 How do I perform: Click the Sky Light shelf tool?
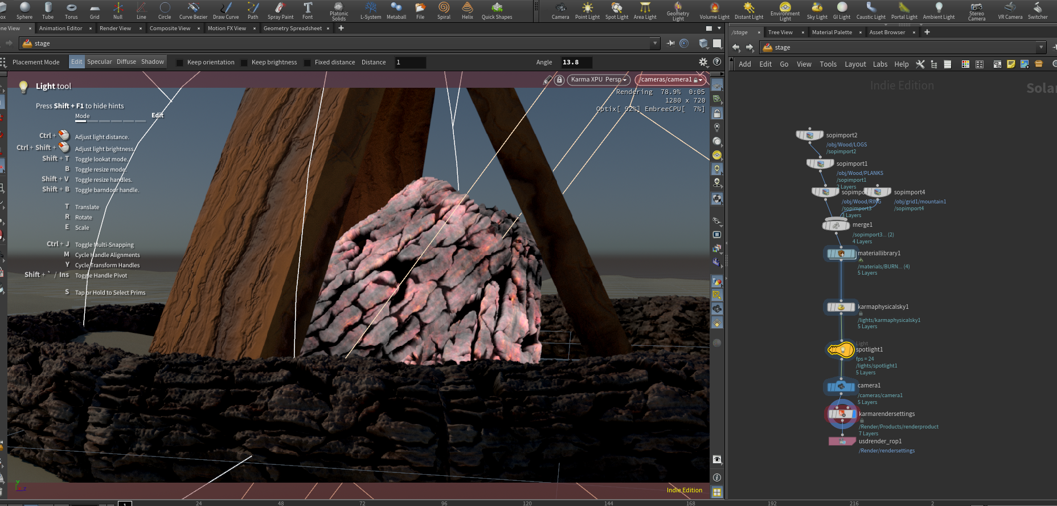817,10
